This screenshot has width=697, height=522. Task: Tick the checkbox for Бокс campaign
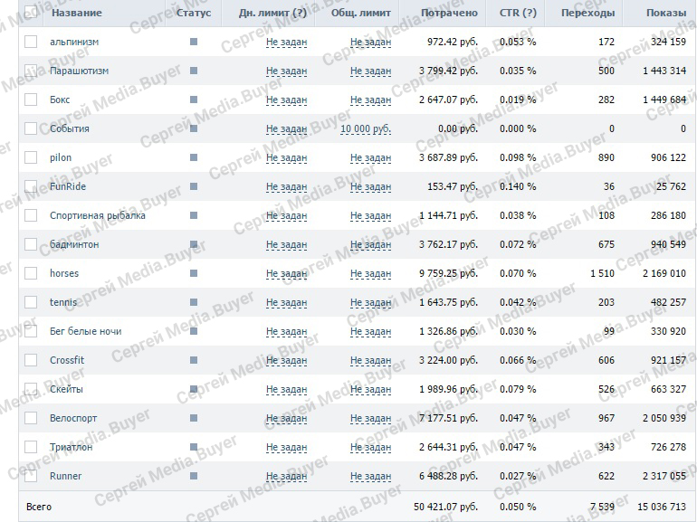click(31, 100)
